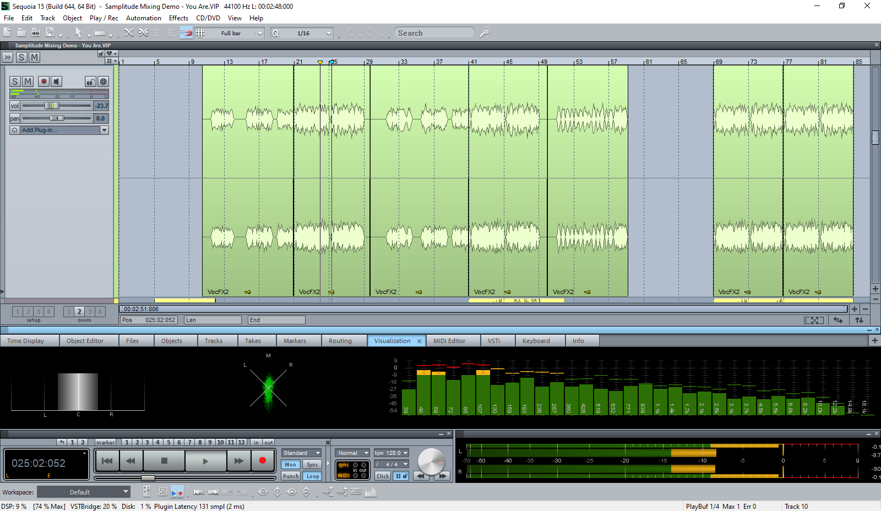
Task: Click the scrub jog wheel
Action: (x=431, y=462)
